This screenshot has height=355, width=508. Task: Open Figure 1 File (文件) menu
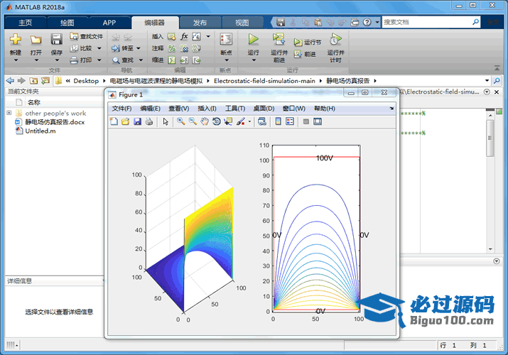click(x=121, y=109)
